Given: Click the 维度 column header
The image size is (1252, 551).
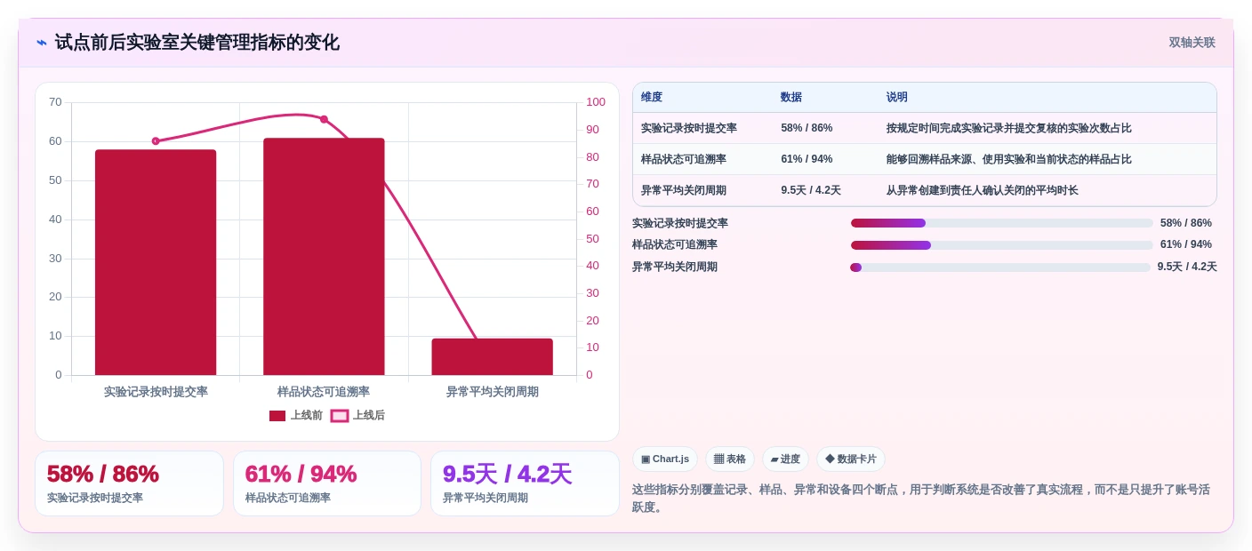Looking at the screenshot, I should [652, 98].
